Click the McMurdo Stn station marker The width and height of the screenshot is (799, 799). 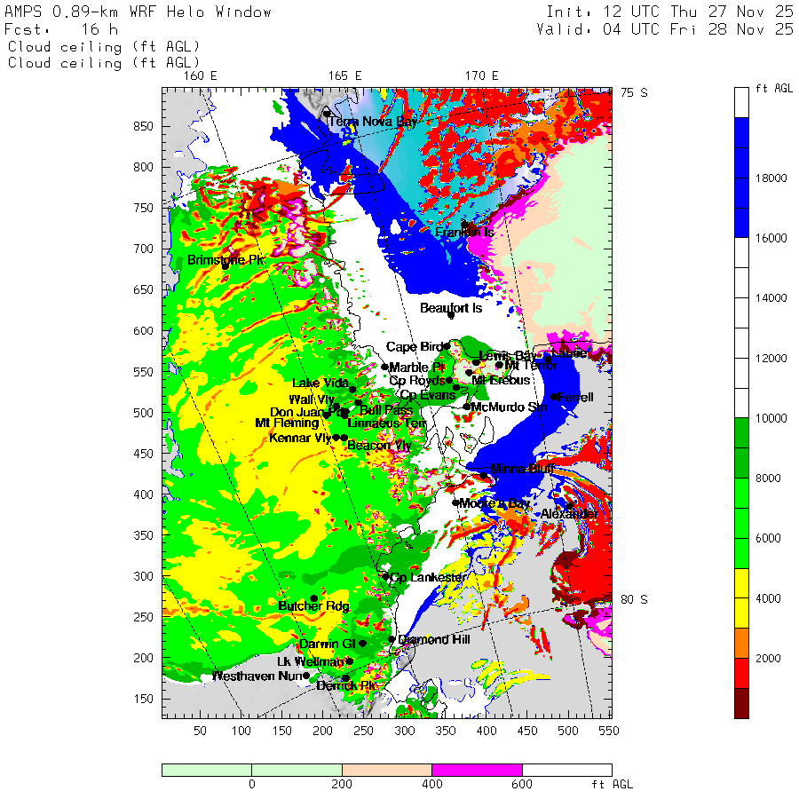pyautogui.click(x=467, y=407)
